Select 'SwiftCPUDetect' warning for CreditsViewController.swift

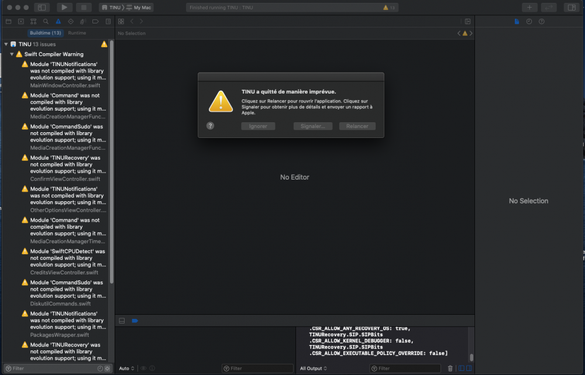click(x=66, y=262)
